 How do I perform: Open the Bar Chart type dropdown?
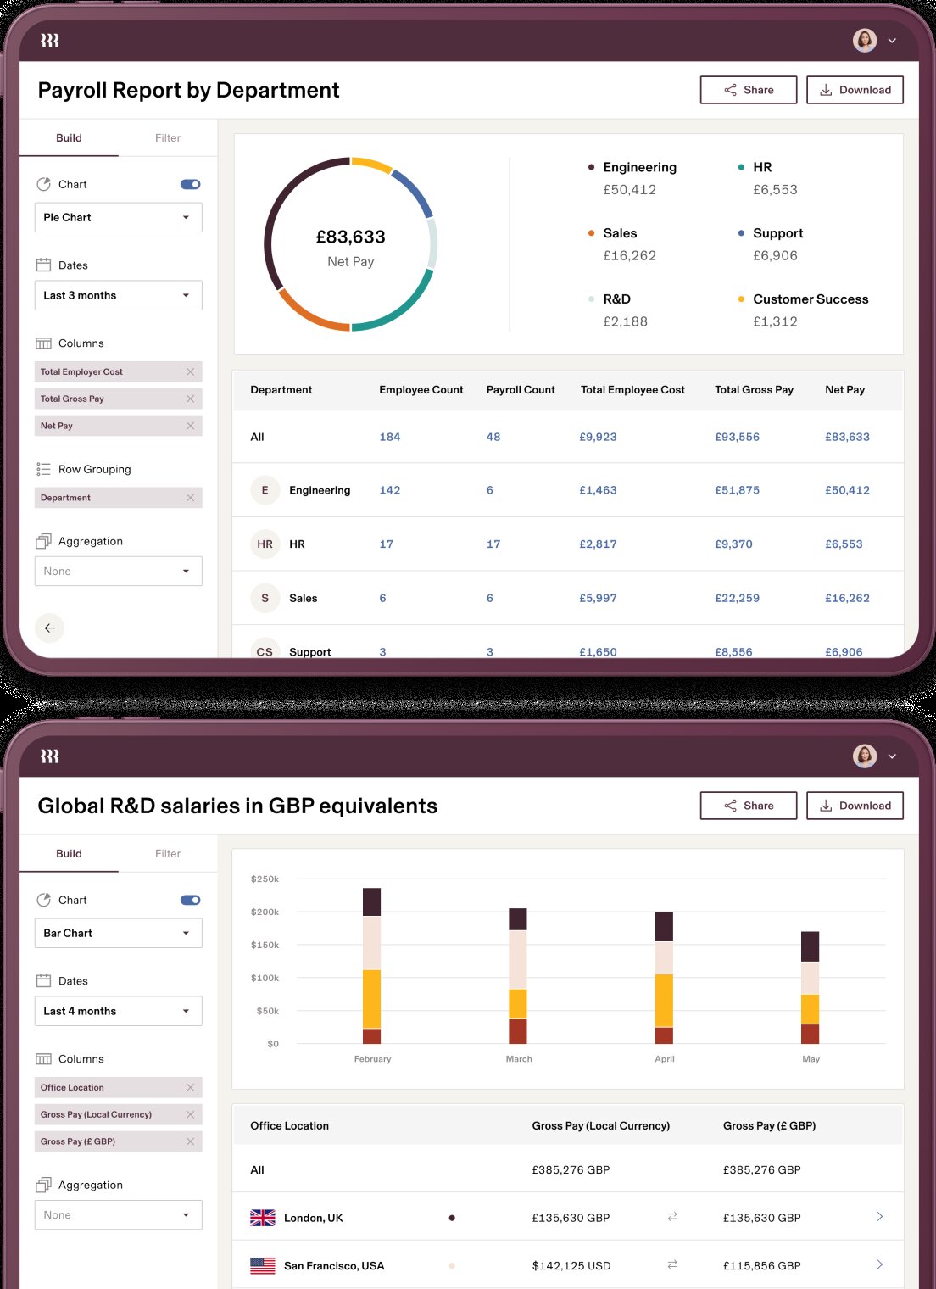(x=118, y=934)
